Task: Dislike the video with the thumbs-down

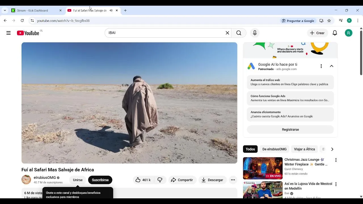Action: click(x=160, y=180)
